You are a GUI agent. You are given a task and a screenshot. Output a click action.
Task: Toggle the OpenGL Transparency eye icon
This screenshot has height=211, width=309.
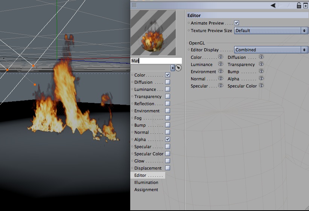tap(261, 64)
